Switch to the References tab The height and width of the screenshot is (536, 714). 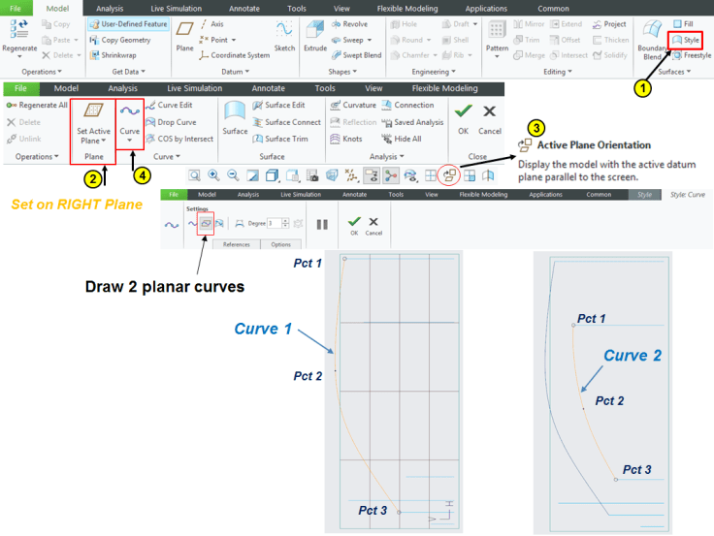236,245
